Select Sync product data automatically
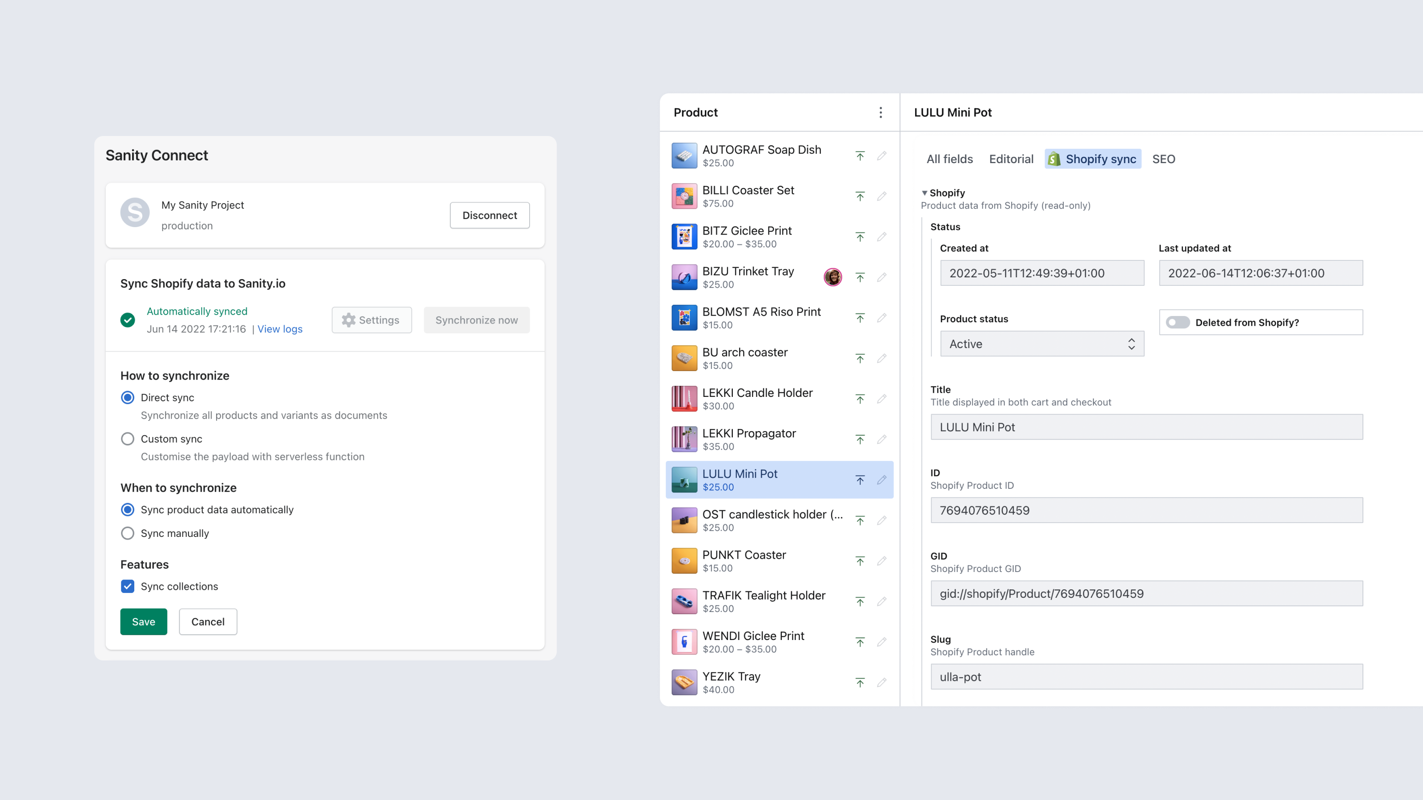The height and width of the screenshot is (800, 1423). coord(128,510)
